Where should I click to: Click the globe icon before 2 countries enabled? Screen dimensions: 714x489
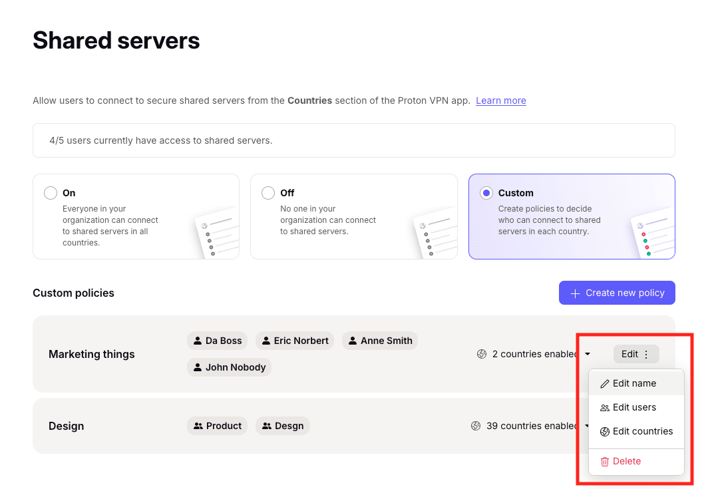482,354
